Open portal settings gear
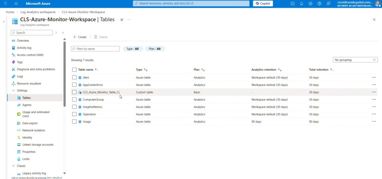Screen dimensions: 382x179 pyautogui.click(x=310, y=4)
